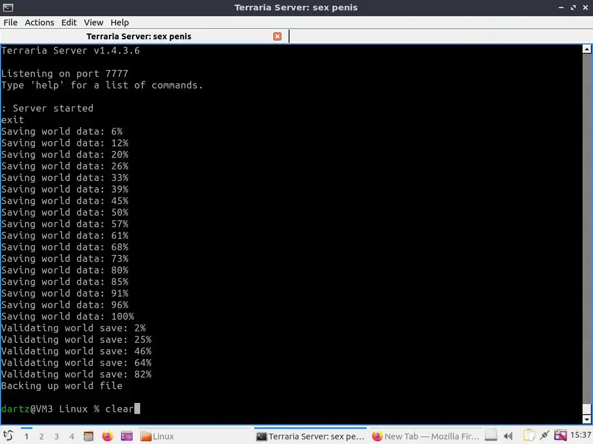Viewport: 593px width, 444px height.
Task: Switch to workspace 4
Action: click(72, 436)
